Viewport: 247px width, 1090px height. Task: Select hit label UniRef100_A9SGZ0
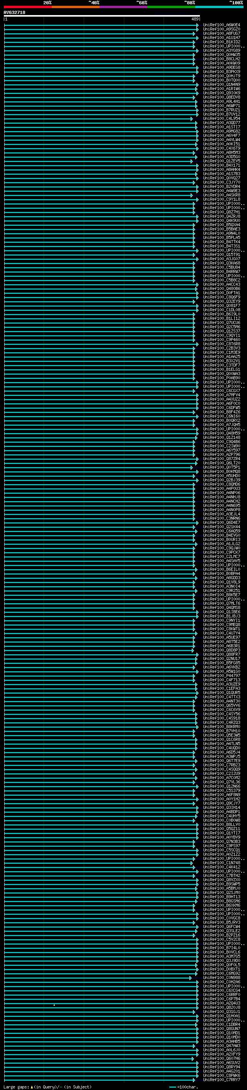(222, 29)
